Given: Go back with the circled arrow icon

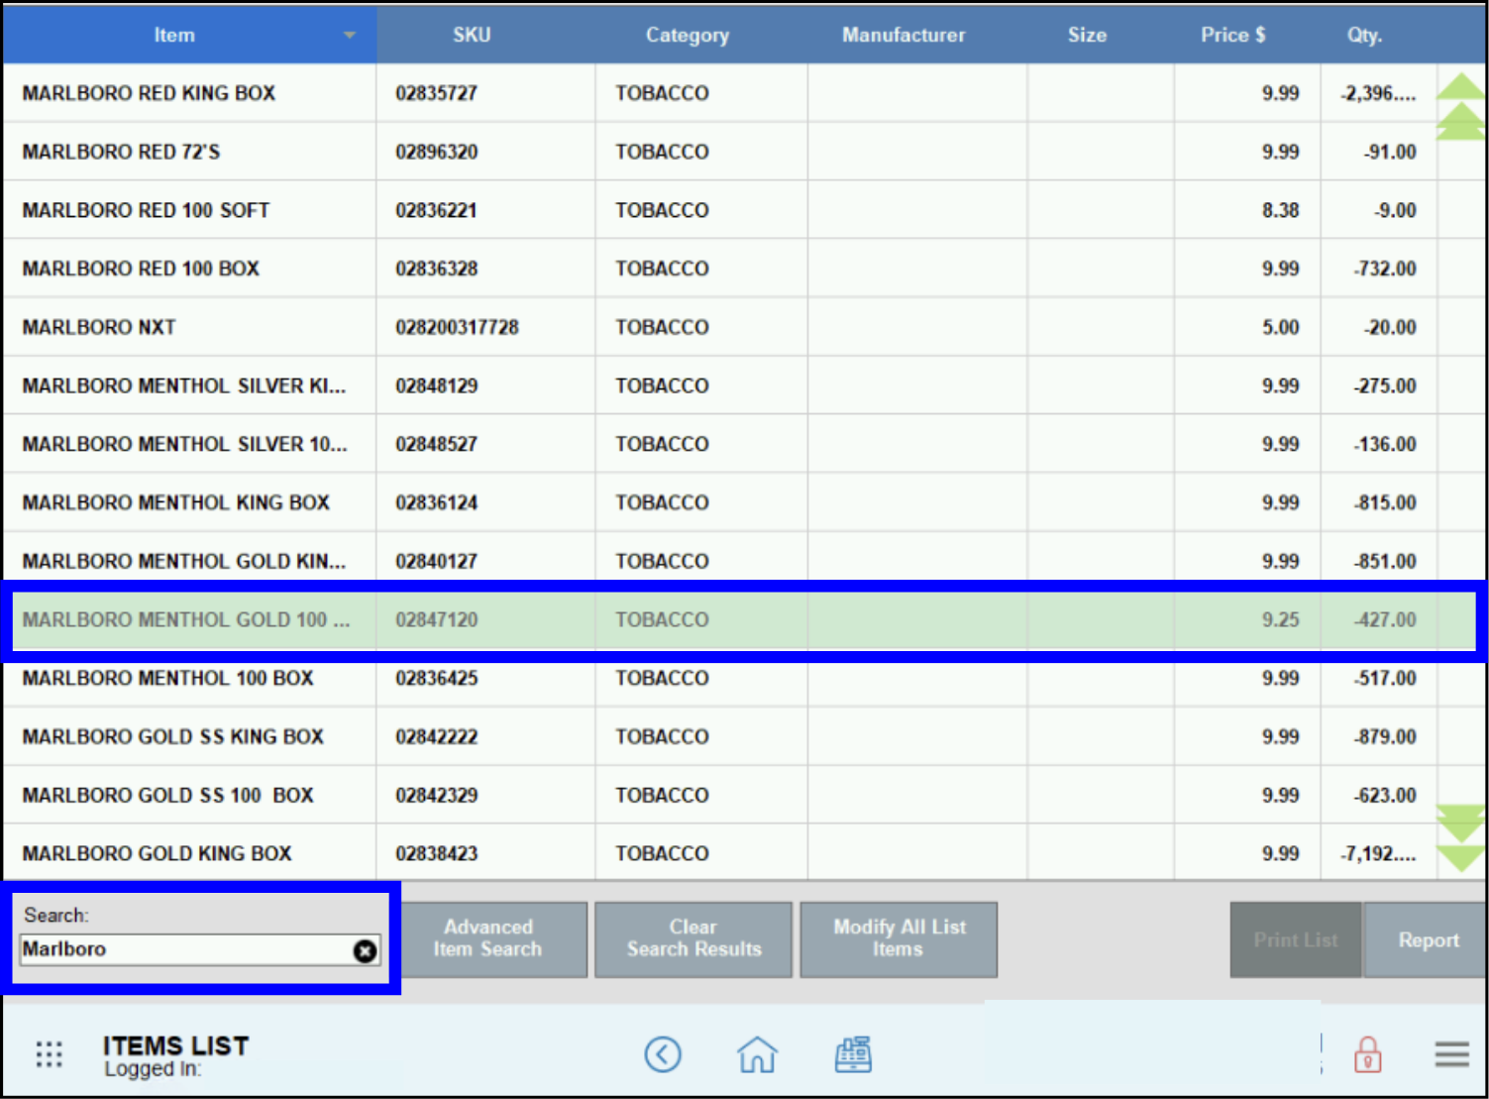Looking at the screenshot, I should [x=663, y=1054].
